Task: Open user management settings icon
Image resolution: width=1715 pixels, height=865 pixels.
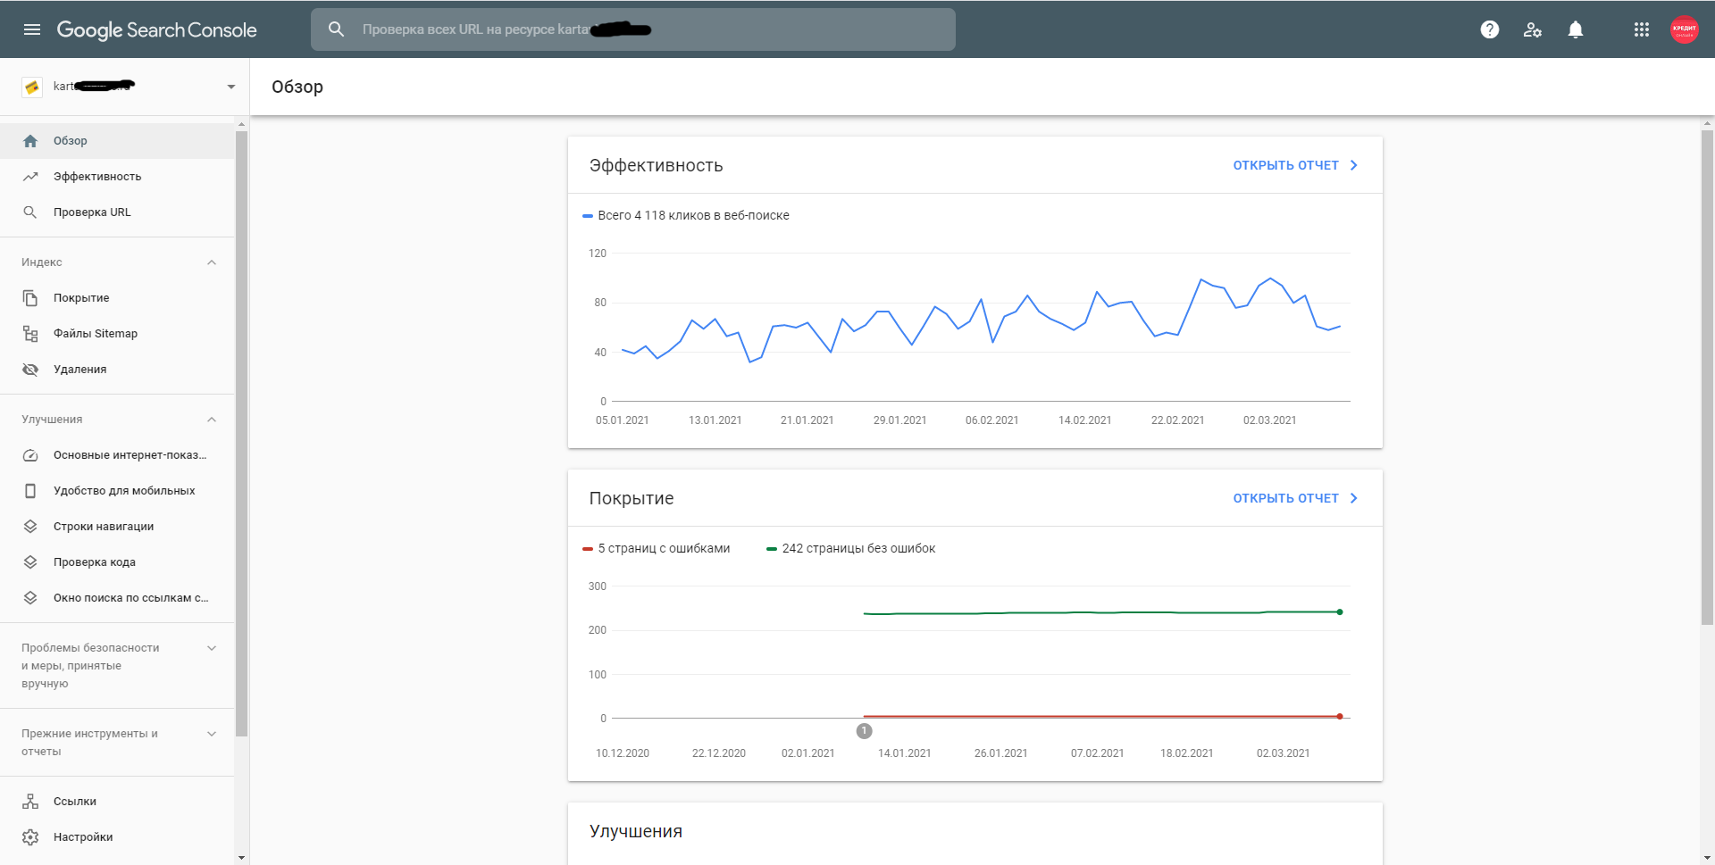Action: tap(1533, 29)
